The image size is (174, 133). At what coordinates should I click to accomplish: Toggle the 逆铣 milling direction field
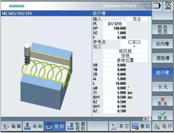pyautogui.click(x=125, y=56)
